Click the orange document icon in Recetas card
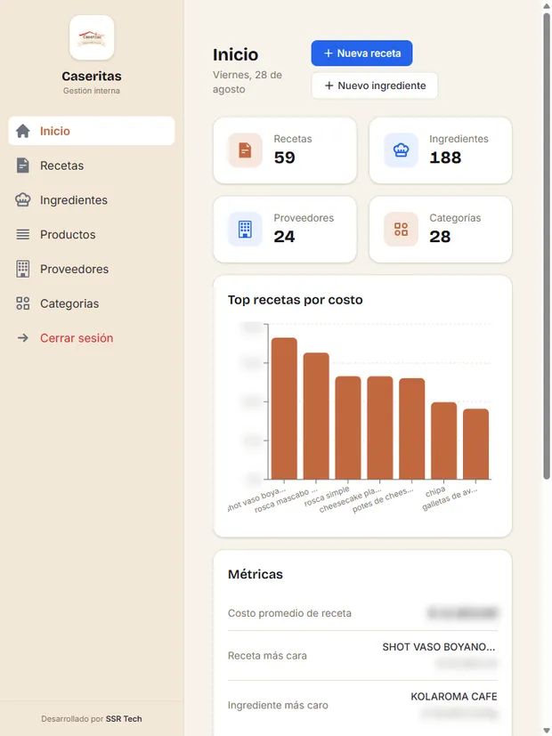The image size is (552, 736). tap(245, 150)
